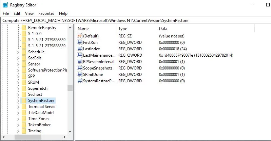Viewport: 271px width, 141px height.
Task: Expand the Terminal Server key
Action: (18, 107)
